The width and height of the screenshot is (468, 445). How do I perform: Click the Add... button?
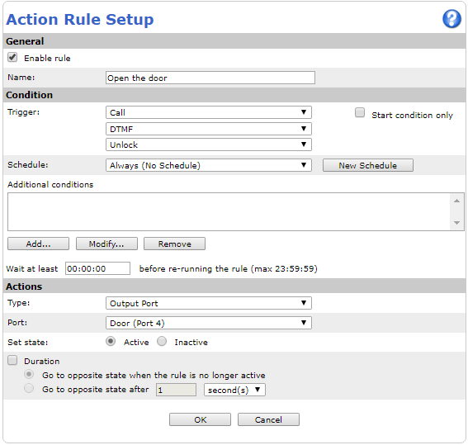pos(38,244)
